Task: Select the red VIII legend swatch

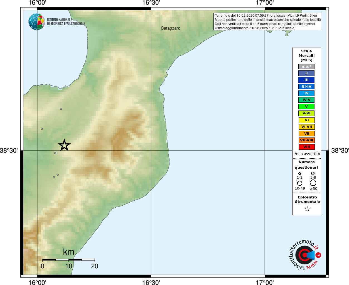Action: click(306, 147)
